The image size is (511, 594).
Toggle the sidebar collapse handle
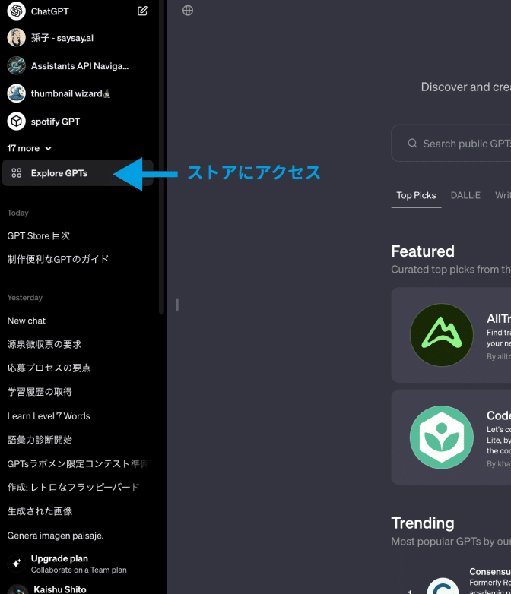[176, 305]
